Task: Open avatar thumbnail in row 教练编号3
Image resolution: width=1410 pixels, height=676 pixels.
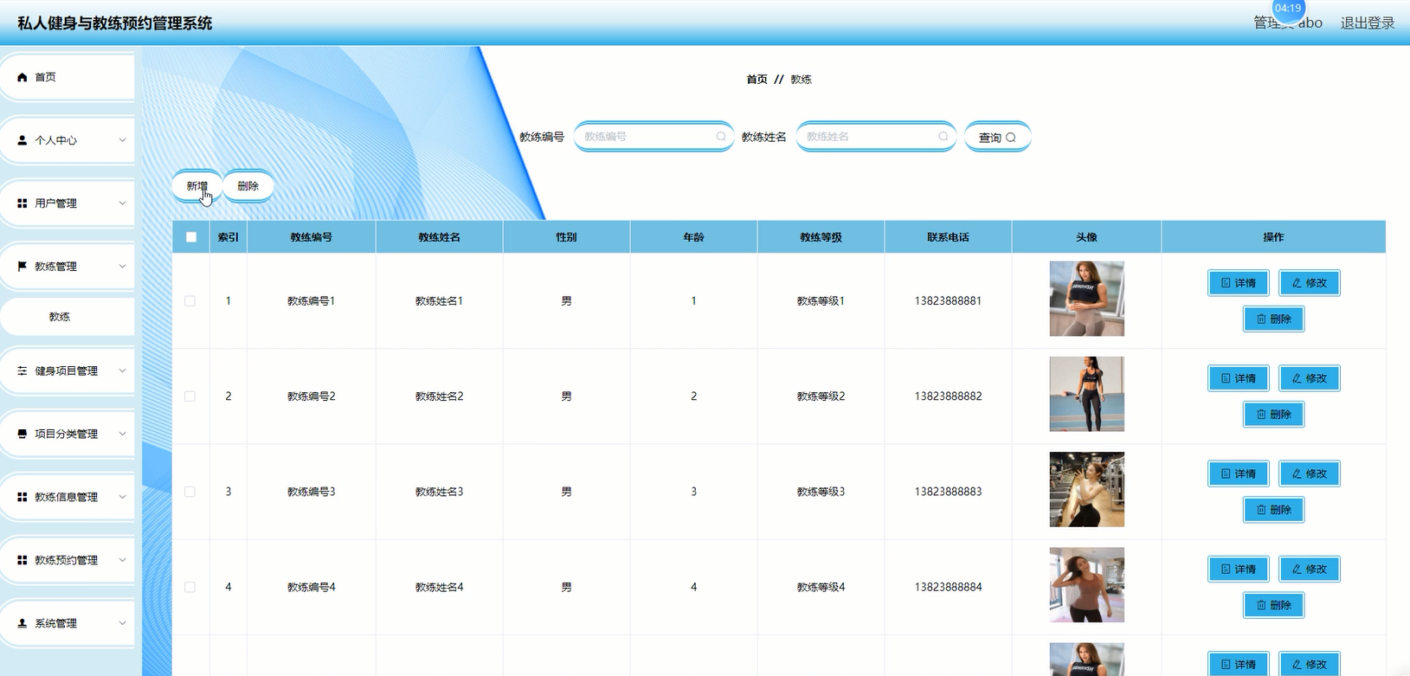Action: click(1086, 489)
